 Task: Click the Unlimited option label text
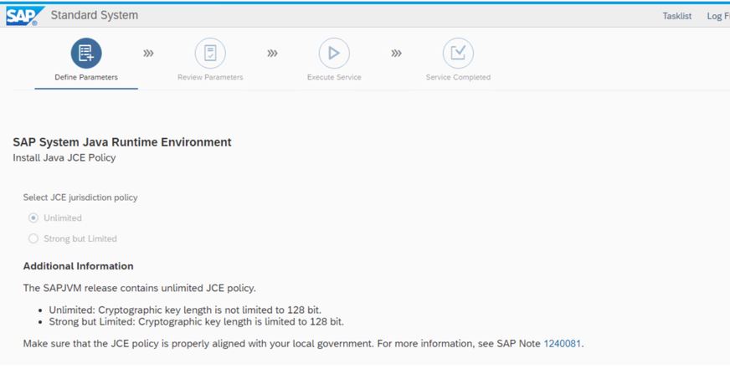pyautogui.click(x=63, y=218)
